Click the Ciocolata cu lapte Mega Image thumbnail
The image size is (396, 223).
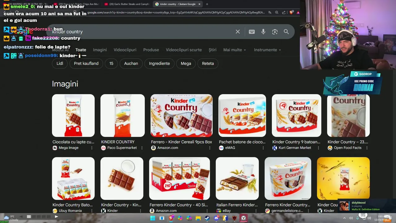click(x=73, y=116)
